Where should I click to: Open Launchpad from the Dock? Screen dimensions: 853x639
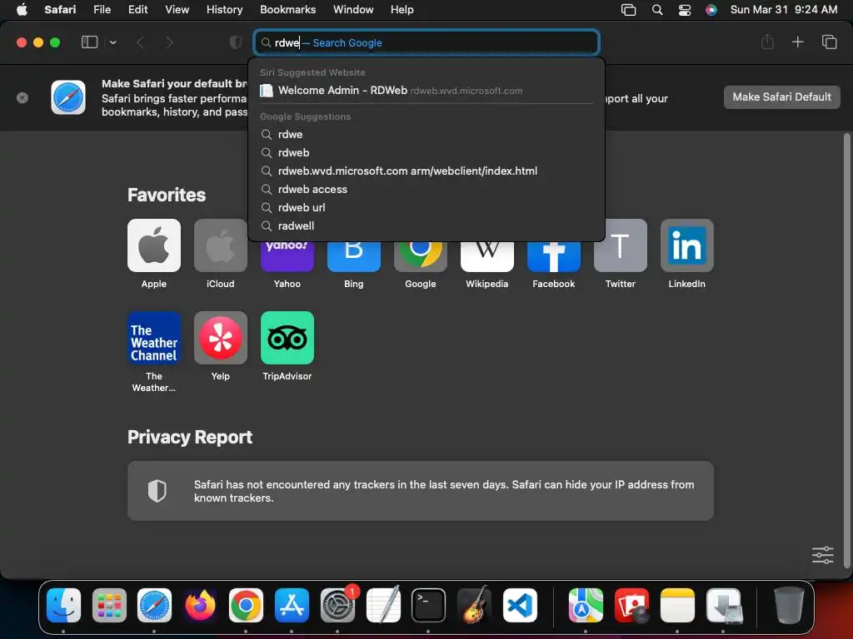point(109,605)
